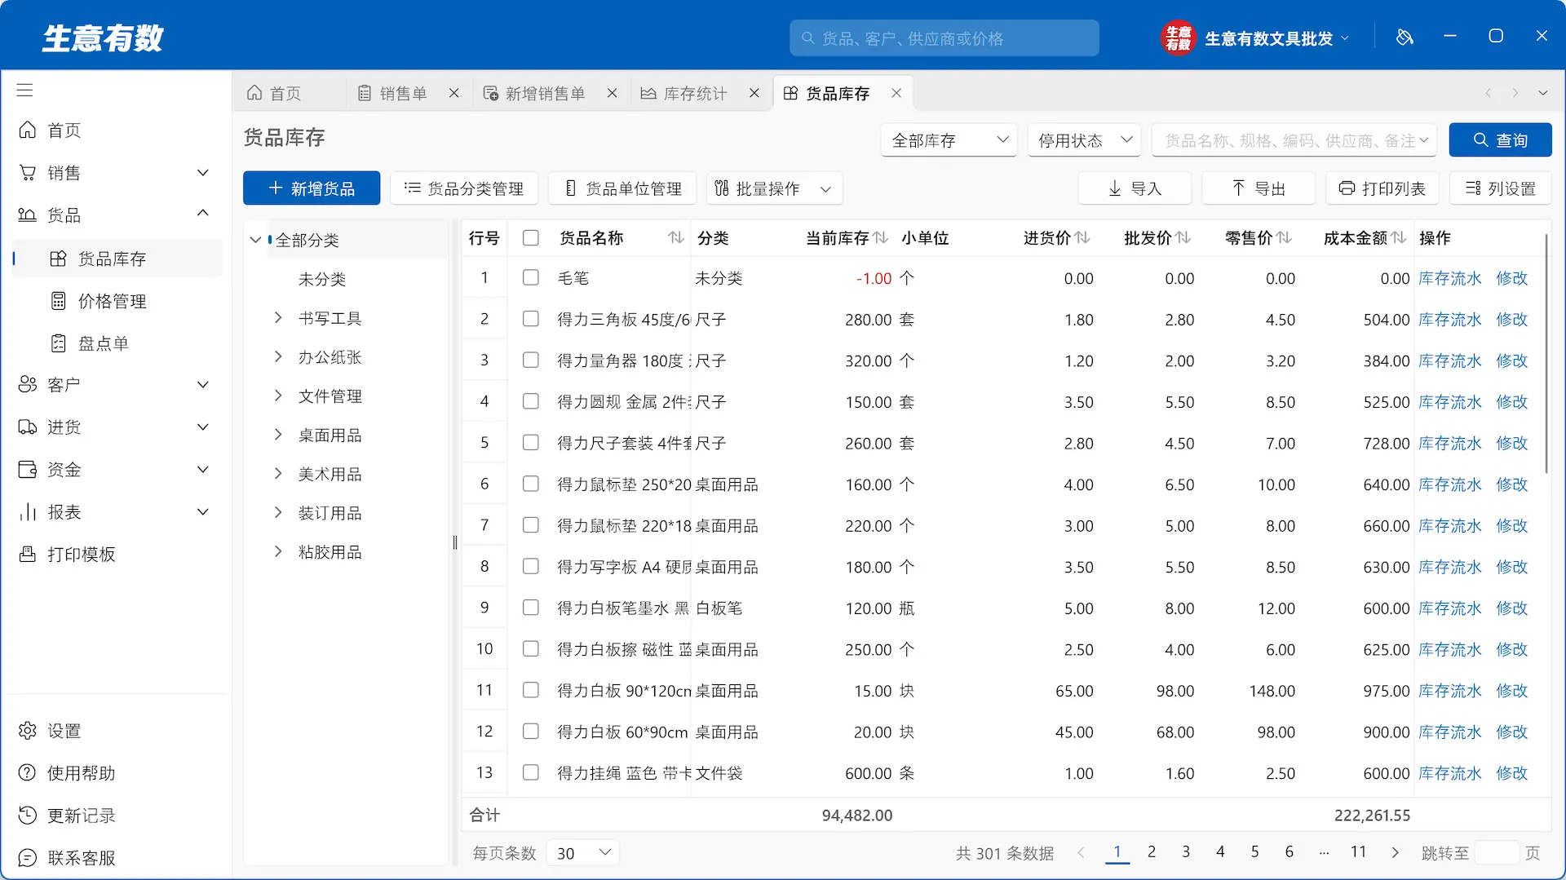Click 修改 link for 得力圆规 row
The height and width of the screenshot is (880, 1566).
pyautogui.click(x=1511, y=402)
